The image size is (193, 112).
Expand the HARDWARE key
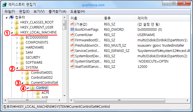click(x=17, y=48)
